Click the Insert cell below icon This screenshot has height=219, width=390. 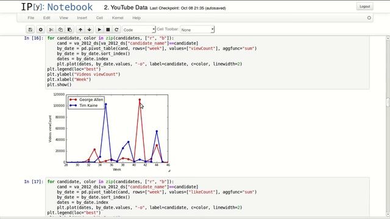(40, 30)
